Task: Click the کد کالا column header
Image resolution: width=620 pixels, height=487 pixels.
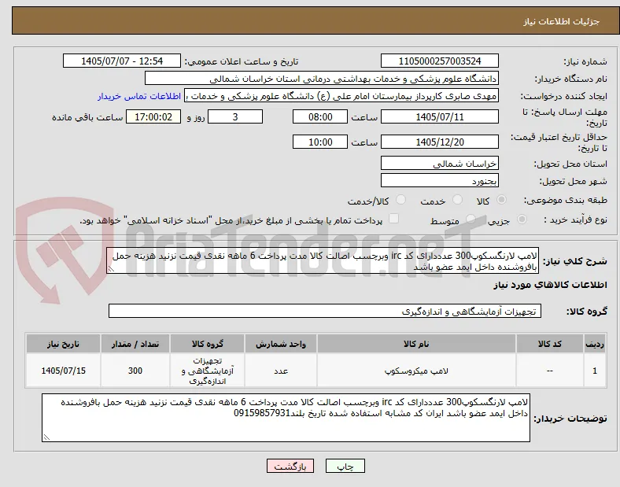Action: [x=550, y=344]
